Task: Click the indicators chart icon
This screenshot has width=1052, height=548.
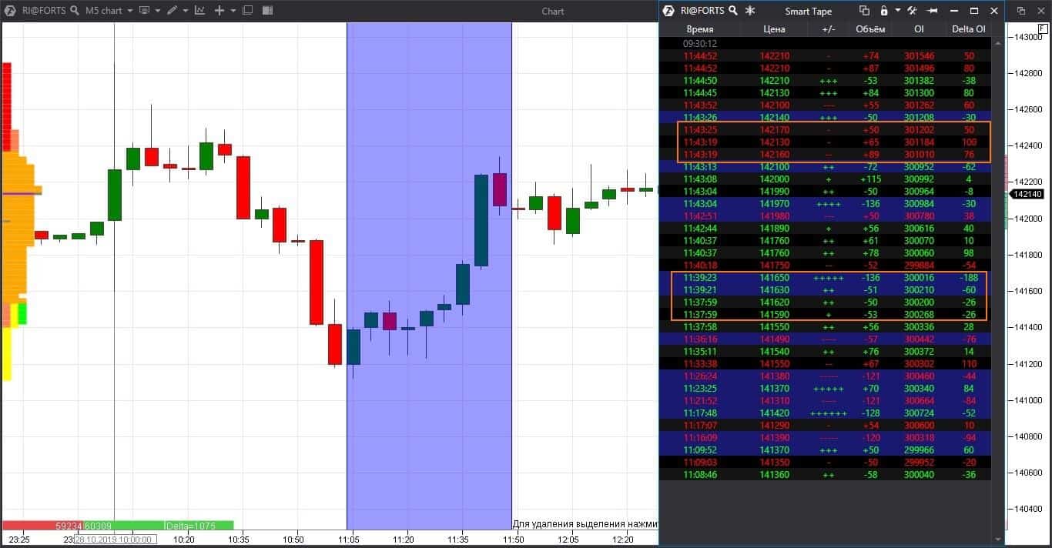Action: point(199,11)
